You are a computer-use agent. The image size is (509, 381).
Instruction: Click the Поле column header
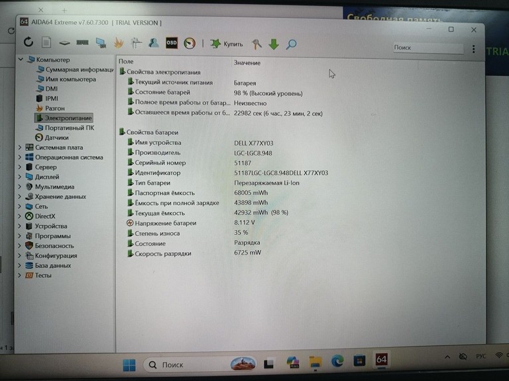[x=126, y=62]
